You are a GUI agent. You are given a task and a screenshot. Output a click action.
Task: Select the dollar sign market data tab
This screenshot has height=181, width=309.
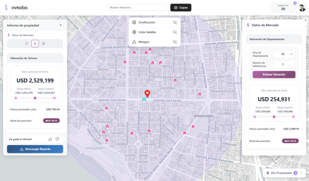pyautogui.click(x=35, y=44)
